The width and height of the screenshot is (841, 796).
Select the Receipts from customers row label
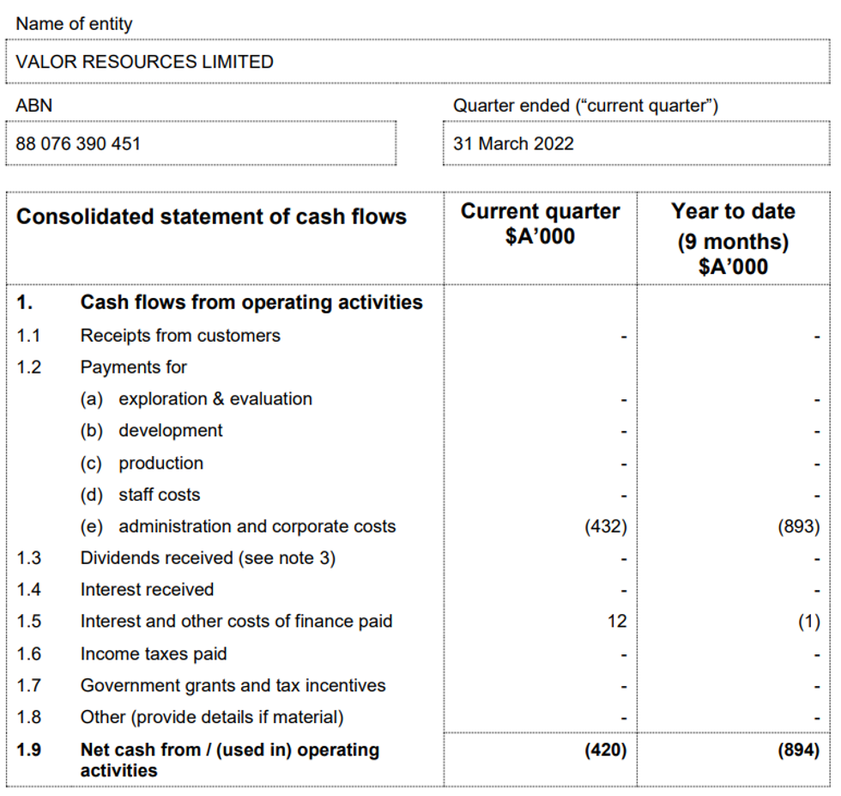(180, 336)
